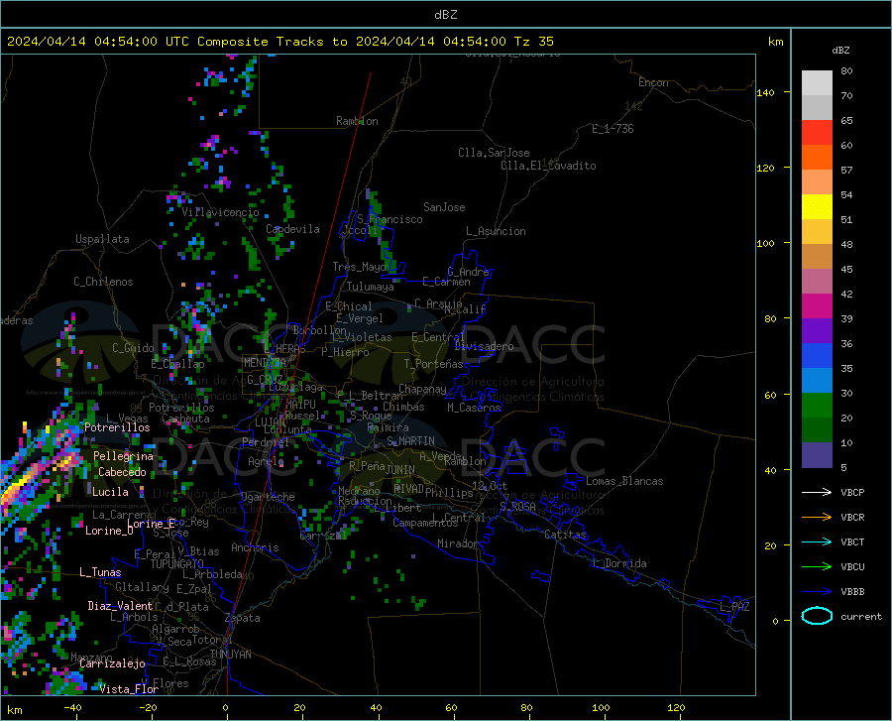
Task: Click the Catitas map label
Action: pos(566,535)
